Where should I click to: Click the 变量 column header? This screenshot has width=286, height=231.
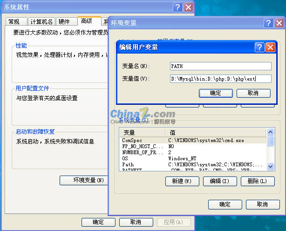(x=143, y=133)
